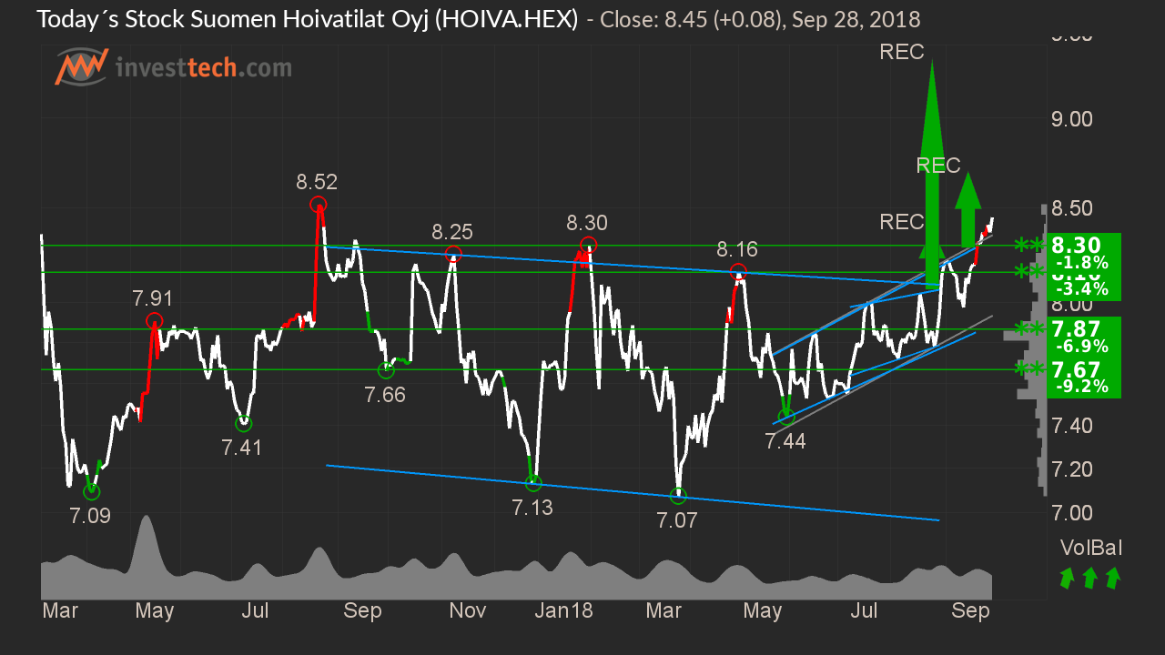Click the investtech.com logo

tap(174, 68)
